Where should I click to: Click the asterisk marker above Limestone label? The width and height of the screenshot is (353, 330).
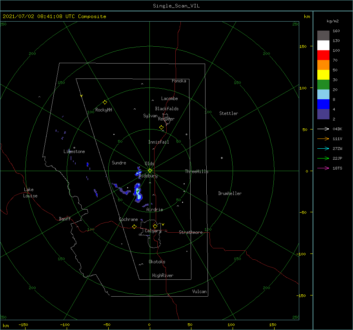[74, 148]
